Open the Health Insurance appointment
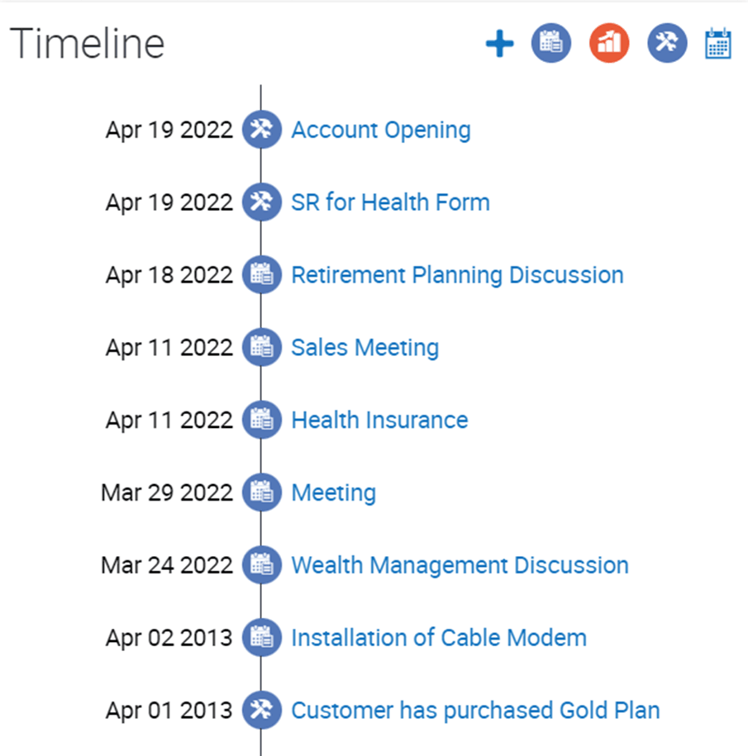The image size is (748, 756). pos(379,420)
